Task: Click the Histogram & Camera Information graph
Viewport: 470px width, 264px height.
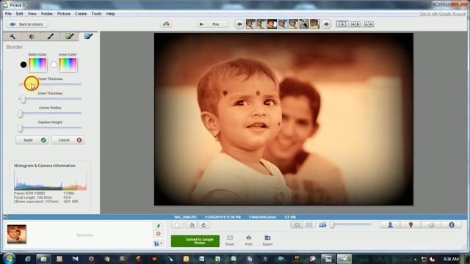Action: 51,180
